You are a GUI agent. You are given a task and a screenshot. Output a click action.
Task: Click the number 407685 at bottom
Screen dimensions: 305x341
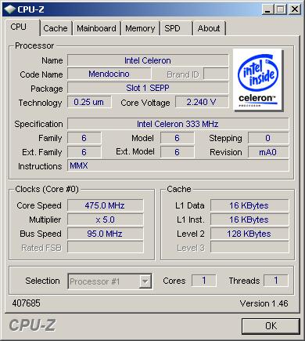(26, 303)
